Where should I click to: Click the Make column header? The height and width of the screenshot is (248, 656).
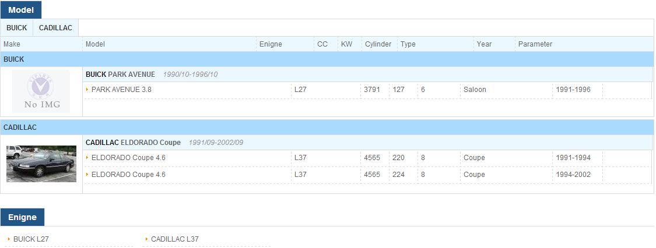[12, 44]
